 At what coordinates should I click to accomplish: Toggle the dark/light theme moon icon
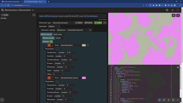172,10
